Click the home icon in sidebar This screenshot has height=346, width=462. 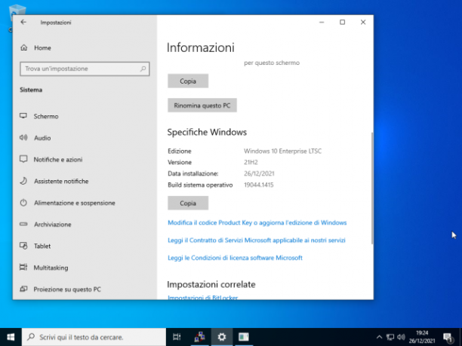point(24,47)
